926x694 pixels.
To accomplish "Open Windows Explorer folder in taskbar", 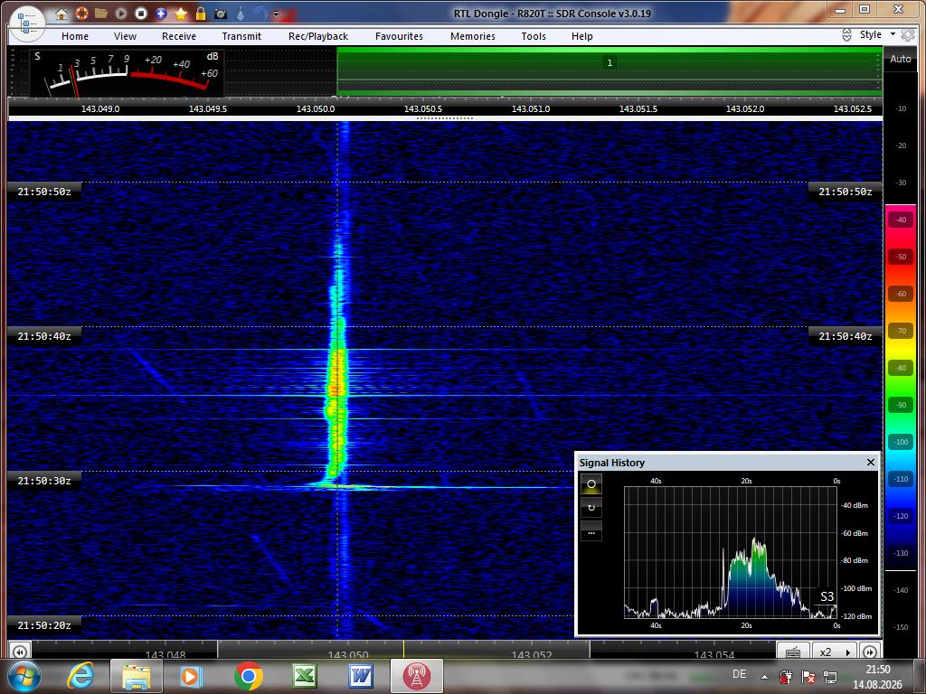I will (137, 676).
